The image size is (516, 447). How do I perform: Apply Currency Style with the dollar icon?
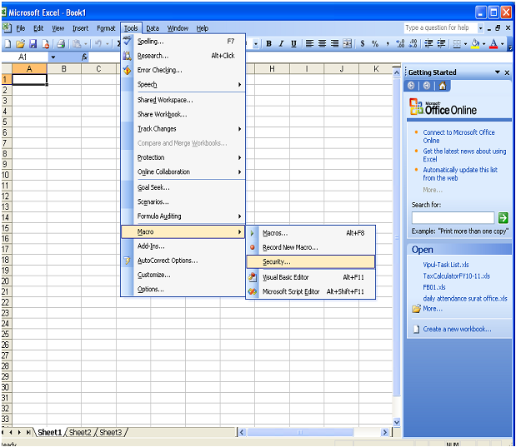point(363,44)
